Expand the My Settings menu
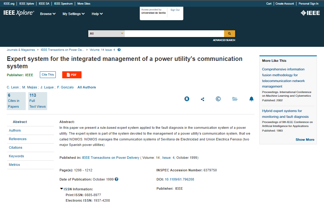Screen dimensions: 324x205 (x=74, y=14)
